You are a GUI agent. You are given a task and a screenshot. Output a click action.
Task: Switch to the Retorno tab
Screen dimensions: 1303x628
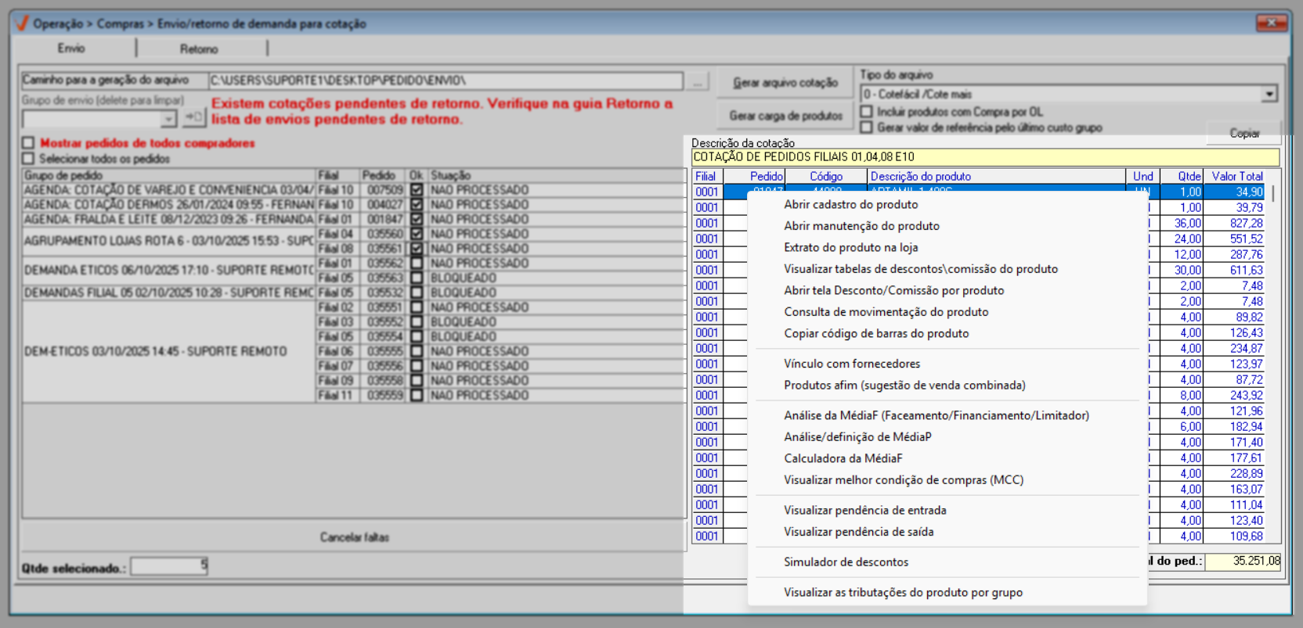199,49
